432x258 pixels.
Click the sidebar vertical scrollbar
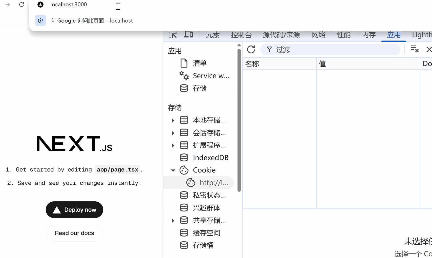(239, 120)
